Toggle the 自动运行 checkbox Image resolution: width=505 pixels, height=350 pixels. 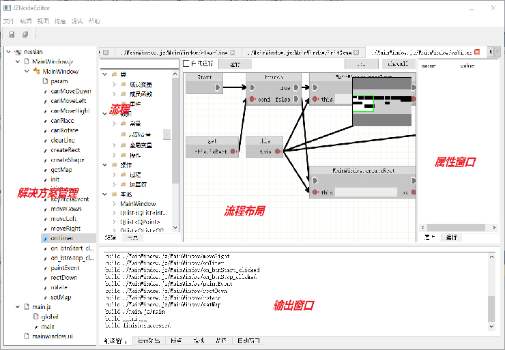click(186, 63)
